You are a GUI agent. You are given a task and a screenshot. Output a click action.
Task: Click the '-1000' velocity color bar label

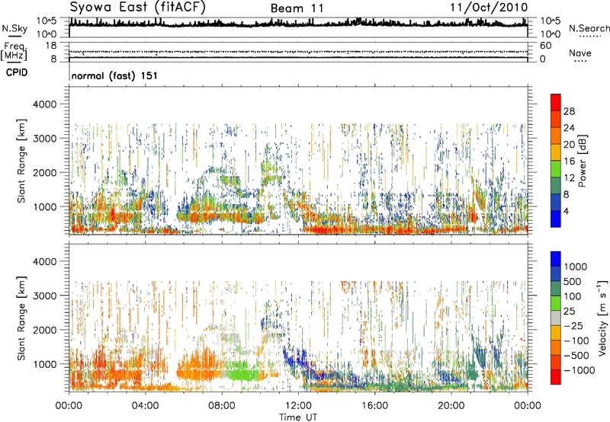(x=579, y=370)
